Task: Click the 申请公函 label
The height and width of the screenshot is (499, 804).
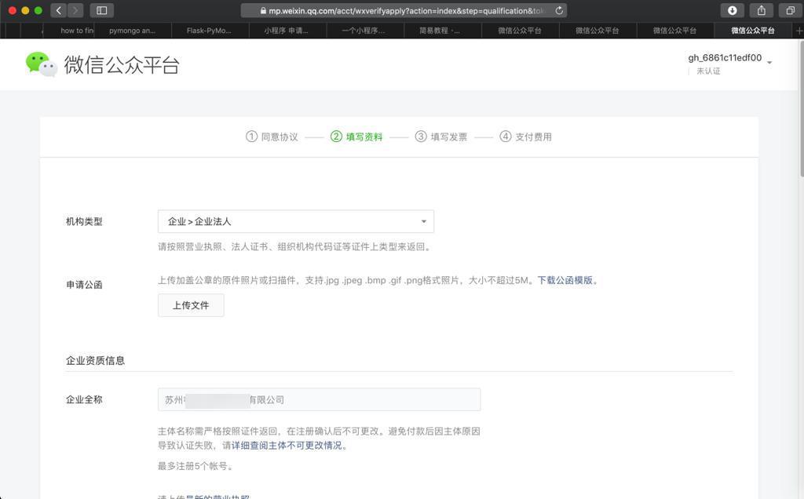Action: 84,285
